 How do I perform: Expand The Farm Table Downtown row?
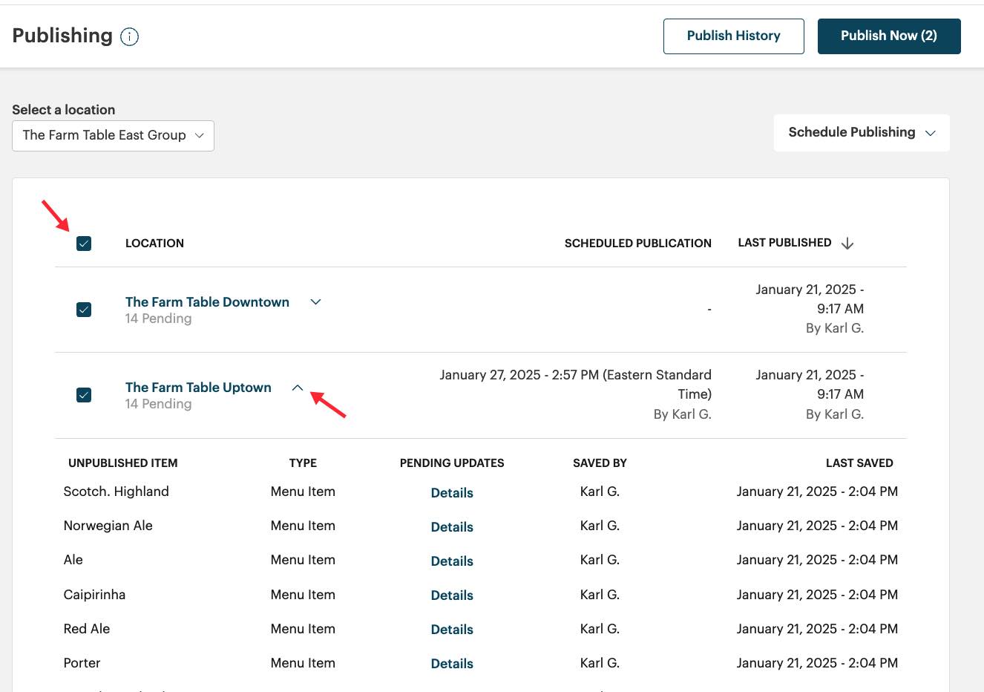315,302
